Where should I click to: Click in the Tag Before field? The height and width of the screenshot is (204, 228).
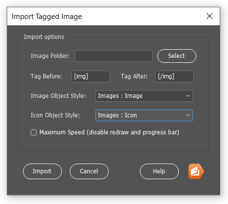coord(91,76)
